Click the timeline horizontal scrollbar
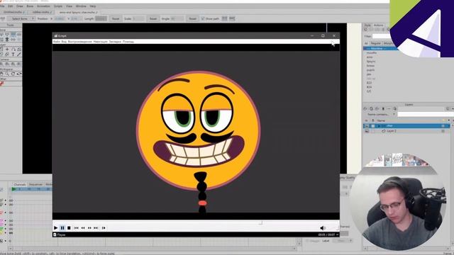This screenshot has width=454, height=255. point(152,249)
